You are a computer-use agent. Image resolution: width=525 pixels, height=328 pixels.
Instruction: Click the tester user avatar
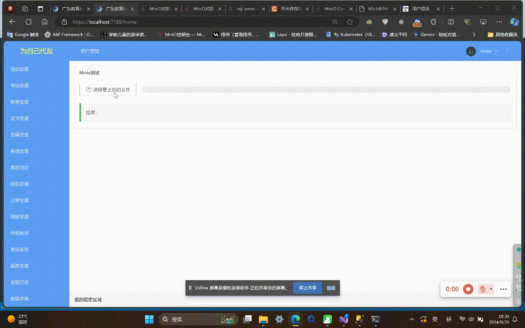(471, 51)
